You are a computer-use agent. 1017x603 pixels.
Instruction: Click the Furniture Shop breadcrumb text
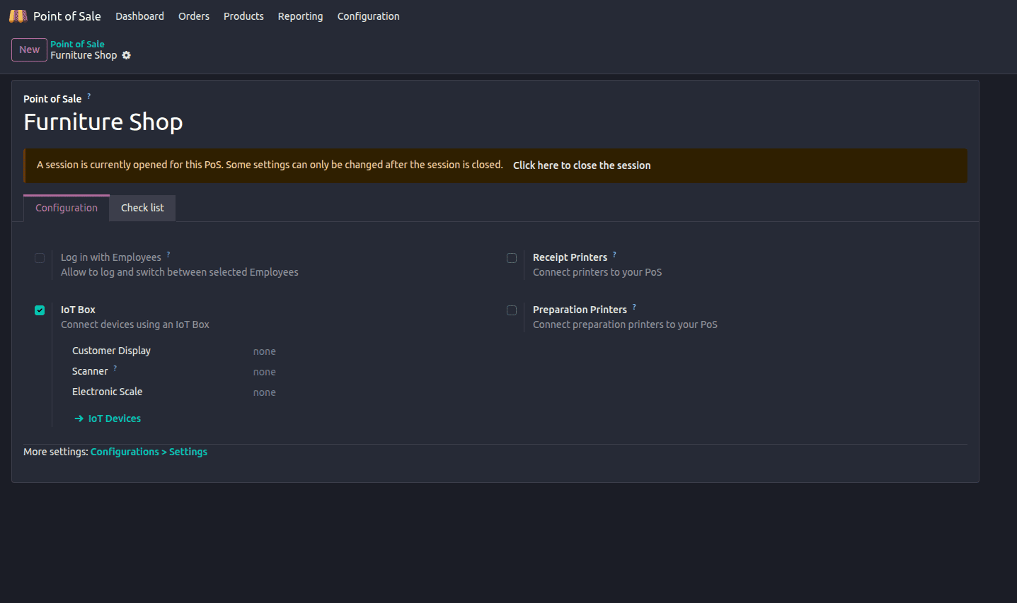(x=84, y=55)
